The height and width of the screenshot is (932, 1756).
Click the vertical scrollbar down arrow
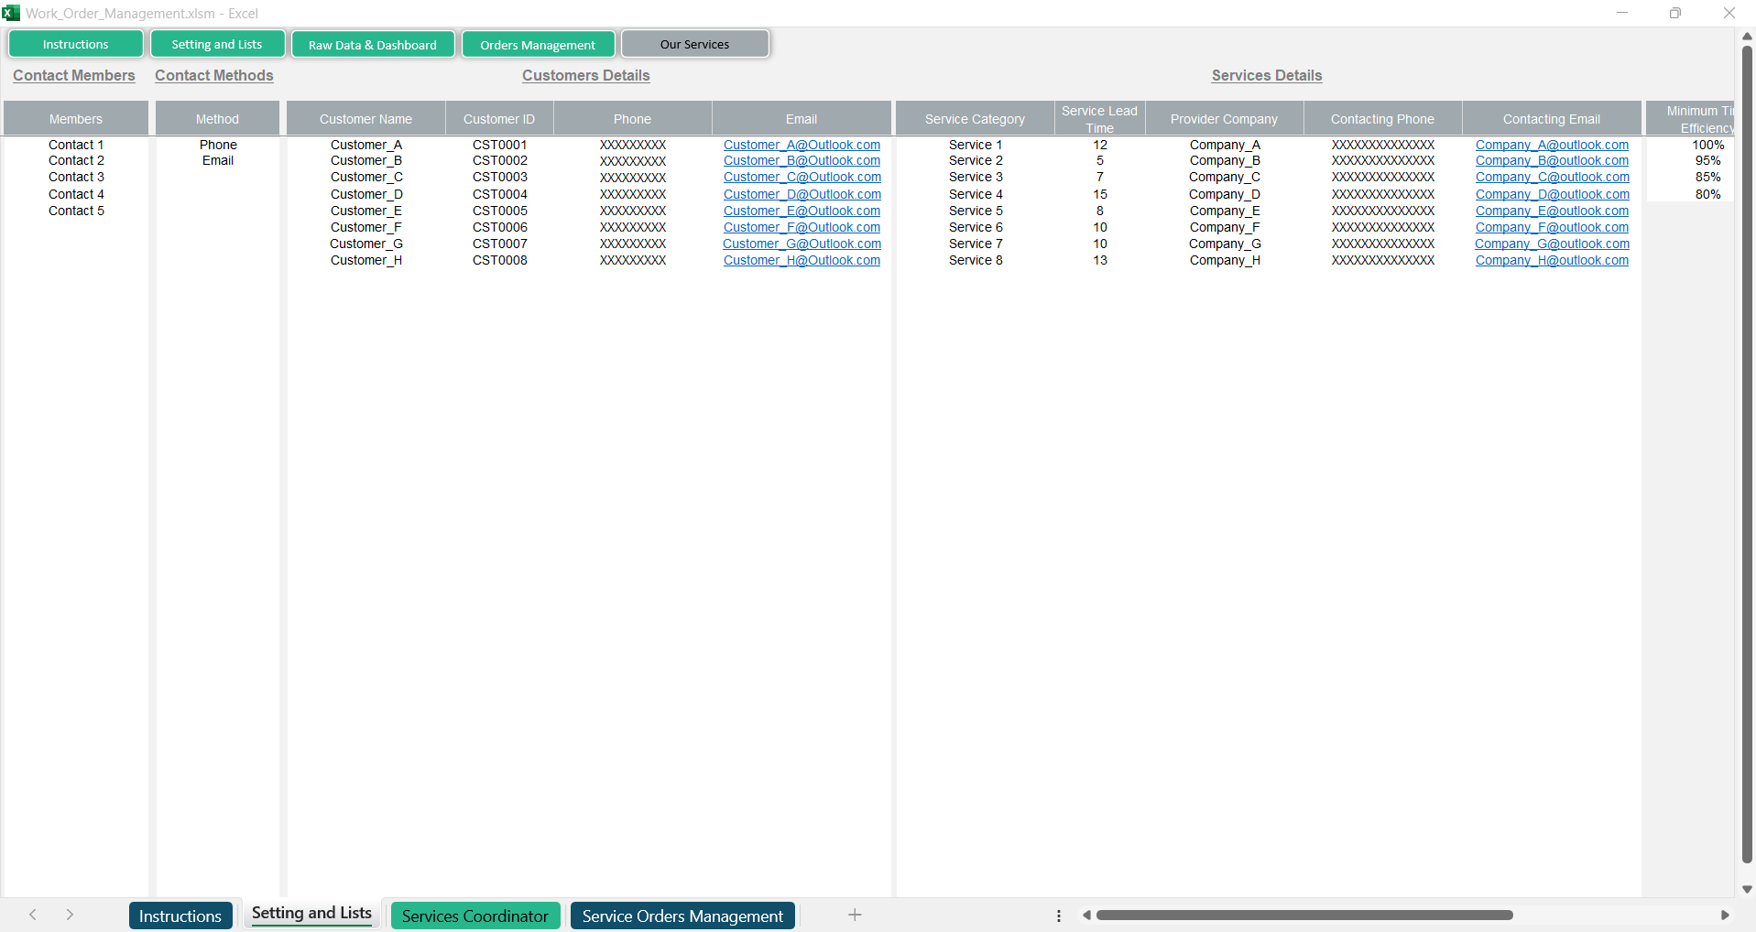tap(1747, 889)
